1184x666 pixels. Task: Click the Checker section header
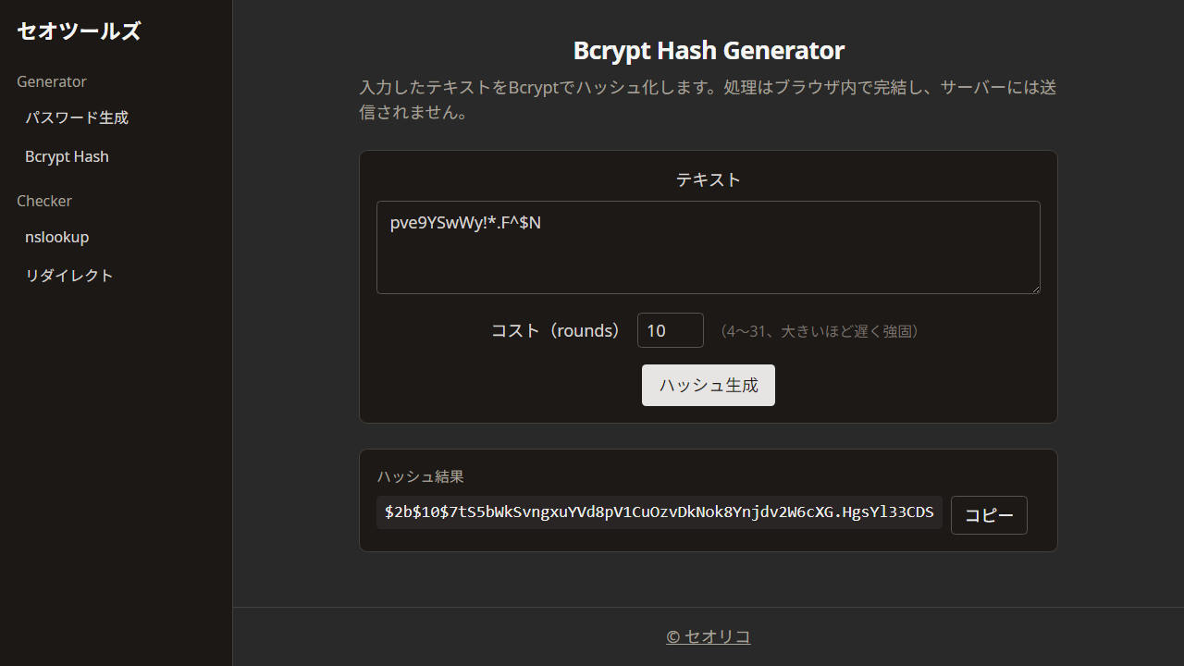tap(43, 201)
